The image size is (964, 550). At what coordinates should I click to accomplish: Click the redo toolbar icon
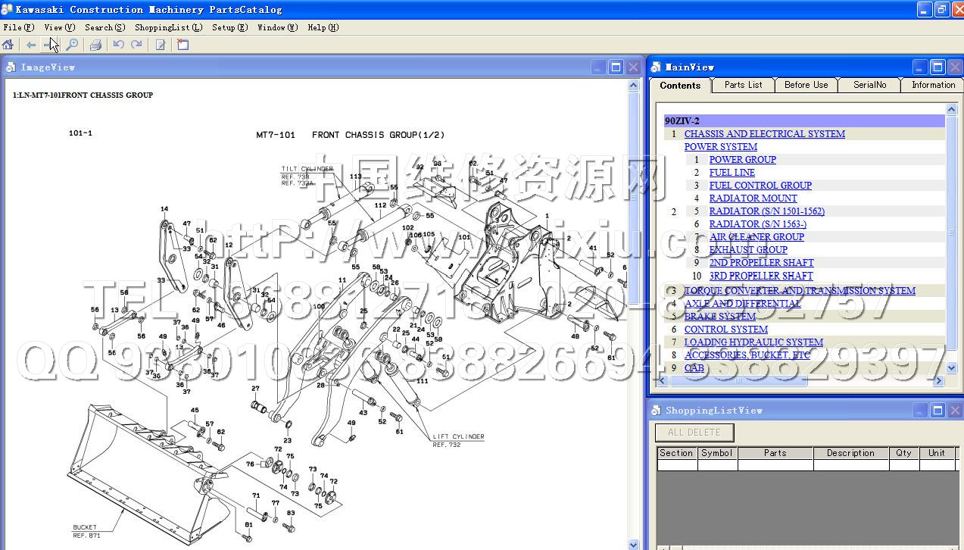[136, 45]
